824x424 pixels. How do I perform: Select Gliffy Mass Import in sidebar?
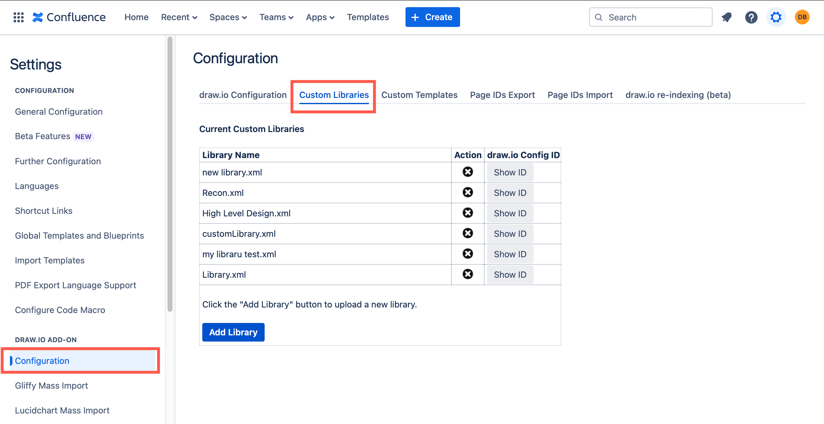52,386
